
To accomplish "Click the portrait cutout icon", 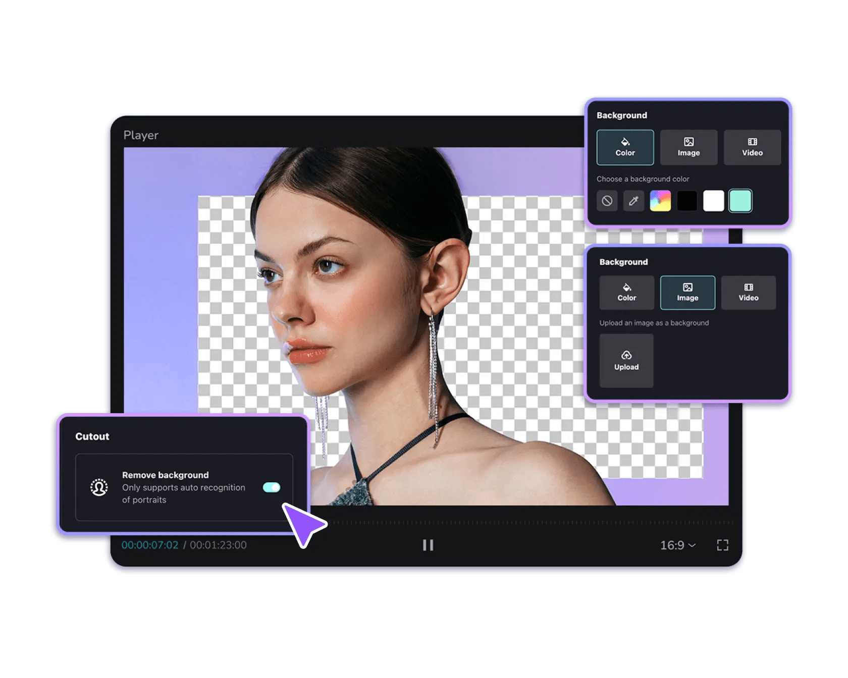I will pyautogui.click(x=99, y=487).
